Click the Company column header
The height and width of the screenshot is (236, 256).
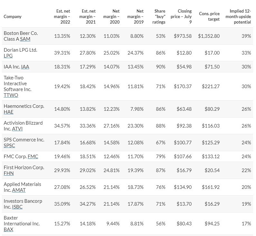coord(13,16)
